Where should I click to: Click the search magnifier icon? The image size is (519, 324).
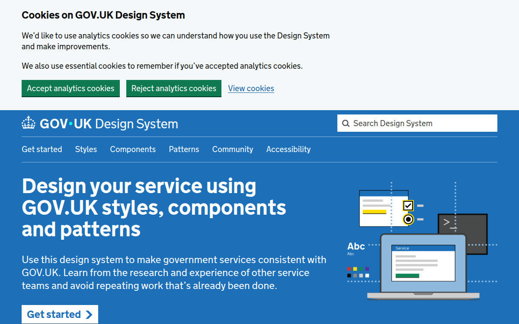(x=346, y=124)
